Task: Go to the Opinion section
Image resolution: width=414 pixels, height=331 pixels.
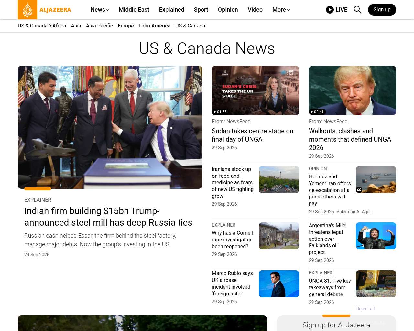Action: click(228, 10)
